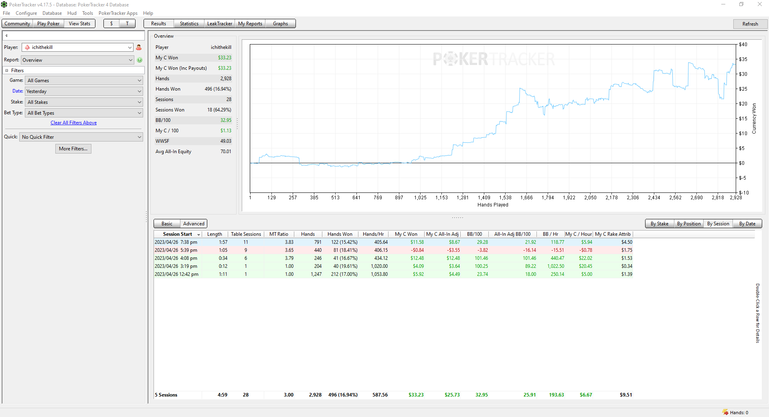
Task: Open the Stake filter dropdown
Action: click(84, 102)
